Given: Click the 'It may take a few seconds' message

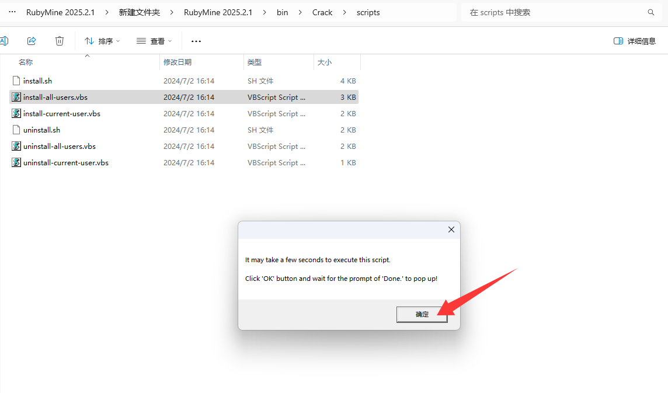Looking at the screenshot, I should pyautogui.click(x=318, y=260).
